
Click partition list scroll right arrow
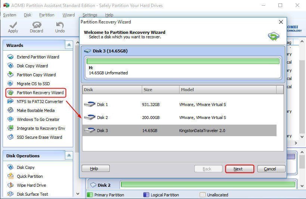point(296,143)
